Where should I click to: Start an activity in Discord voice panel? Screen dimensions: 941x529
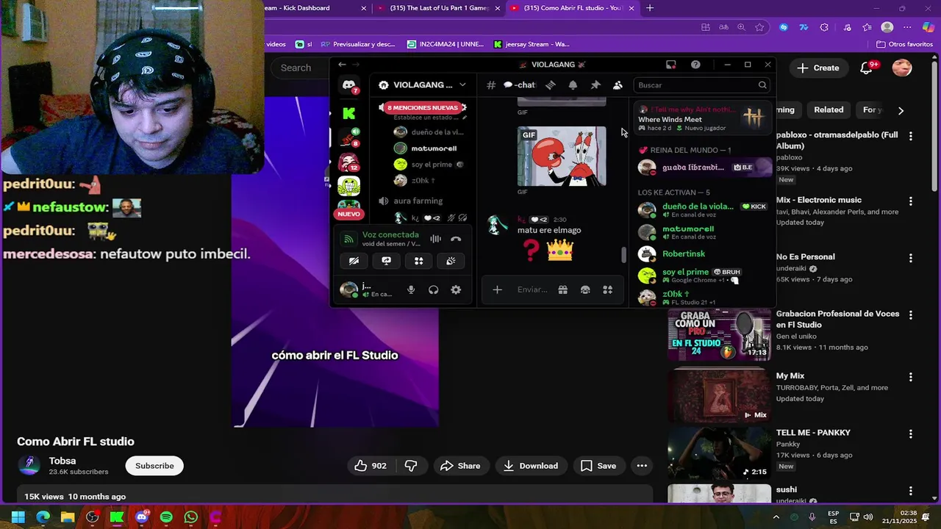[x=418, y=261]
